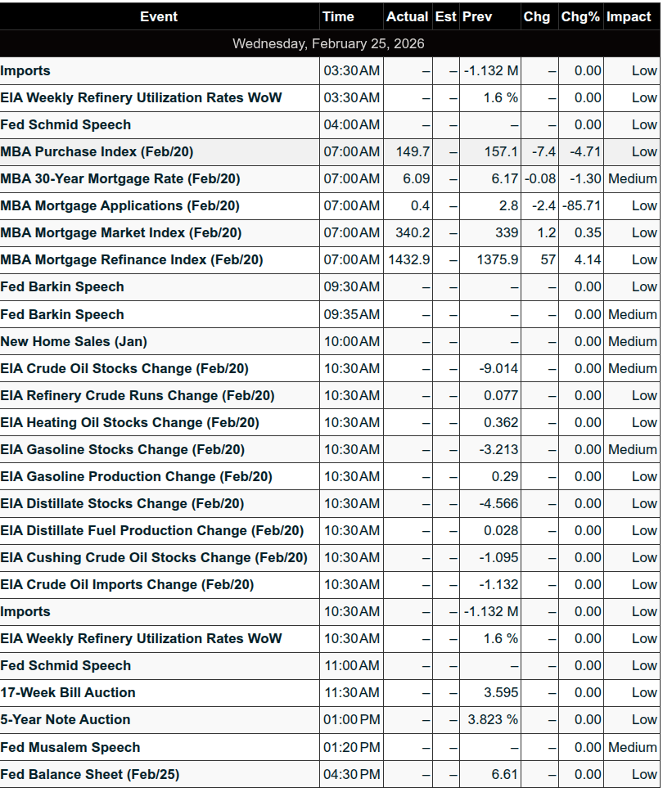Select EIA Cushing Crude Oil Stocks Change
The height and width of the screenshot is (797, 663).
pos(153,557)
